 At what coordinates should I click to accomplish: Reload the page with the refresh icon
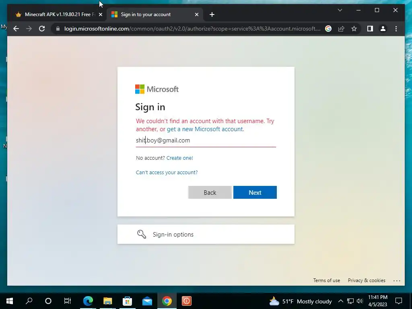[42, 29]
